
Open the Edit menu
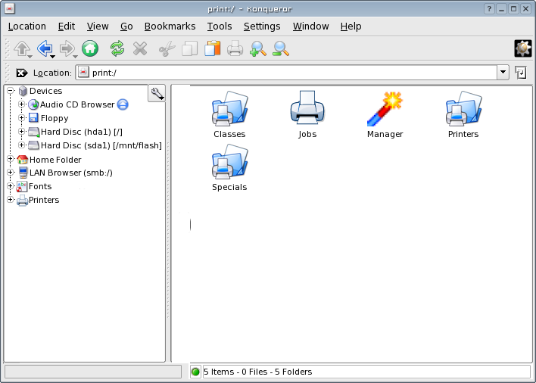pos(67,26)
